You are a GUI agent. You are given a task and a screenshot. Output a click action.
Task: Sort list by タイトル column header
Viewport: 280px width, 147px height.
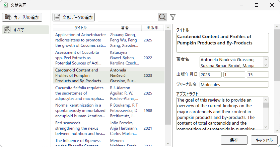pos(80,27)
